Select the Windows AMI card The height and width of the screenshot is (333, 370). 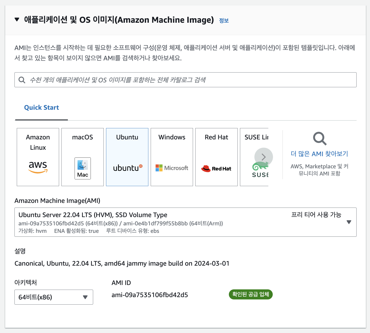pyautogui.click(x=172, y=157)
